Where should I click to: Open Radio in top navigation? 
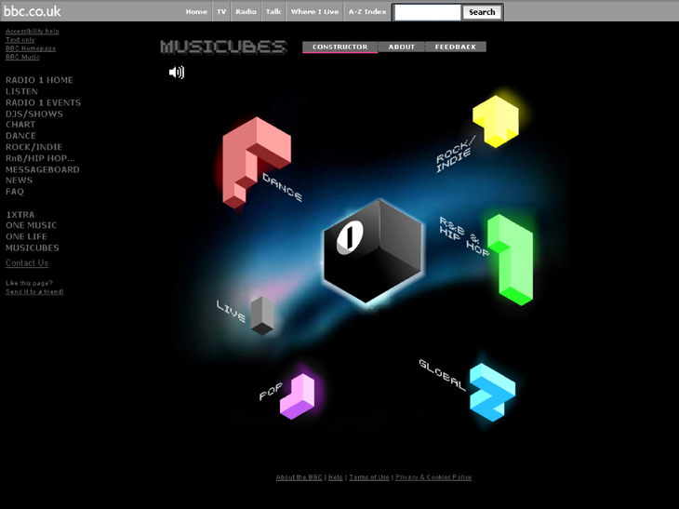coord(246,12)
